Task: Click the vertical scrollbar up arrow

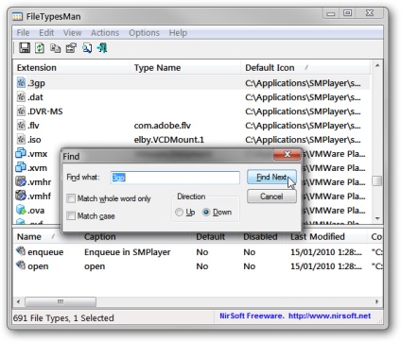Action: pyautogui.click(x=377, y=66)
